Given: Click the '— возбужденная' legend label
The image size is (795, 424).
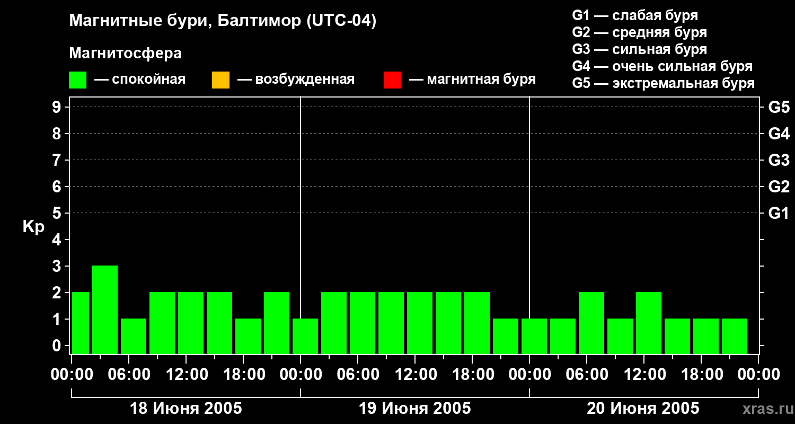Looking at the screenshot, I should 296,79.
